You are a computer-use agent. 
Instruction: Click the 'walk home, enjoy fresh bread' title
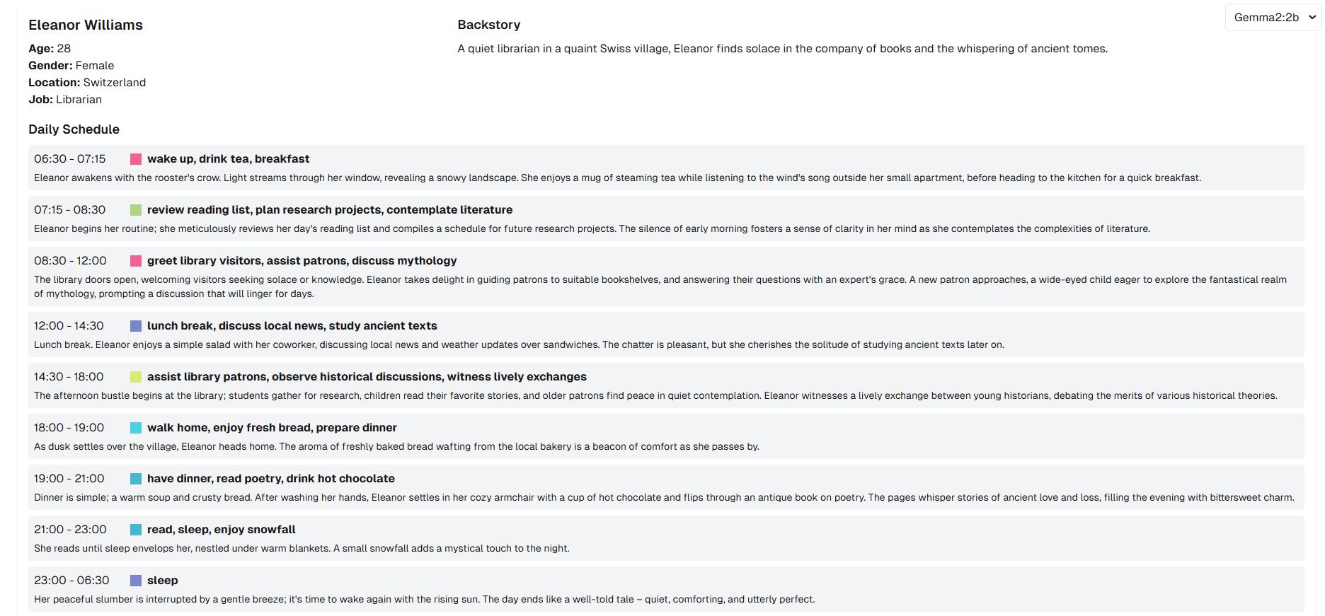coord(272,428)
